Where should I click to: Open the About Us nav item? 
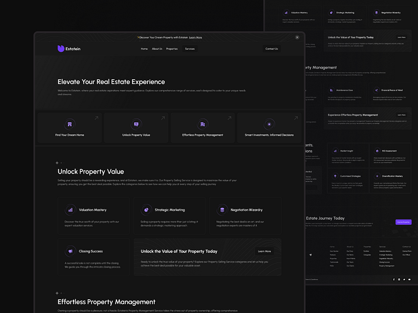(x=157, y=49)
